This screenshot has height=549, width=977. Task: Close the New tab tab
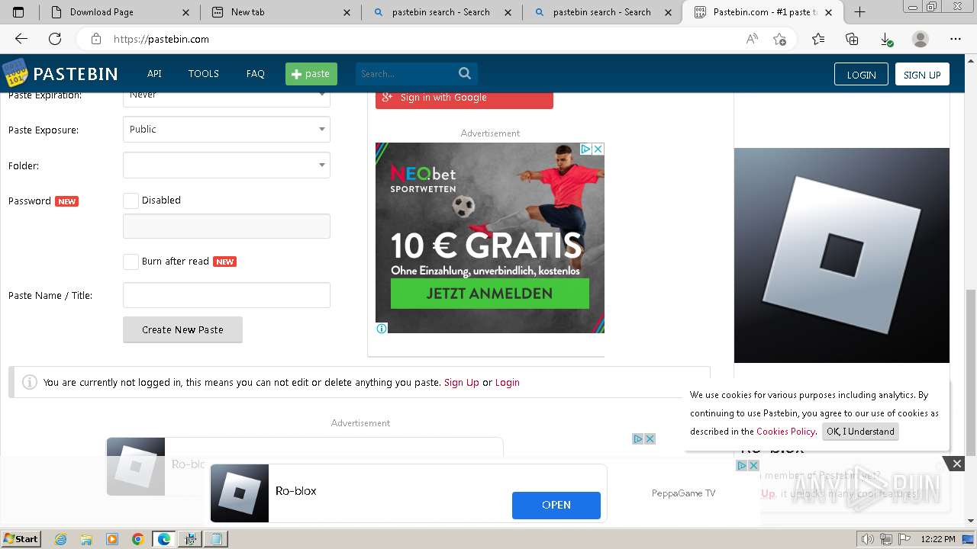(x=347, y=12)
